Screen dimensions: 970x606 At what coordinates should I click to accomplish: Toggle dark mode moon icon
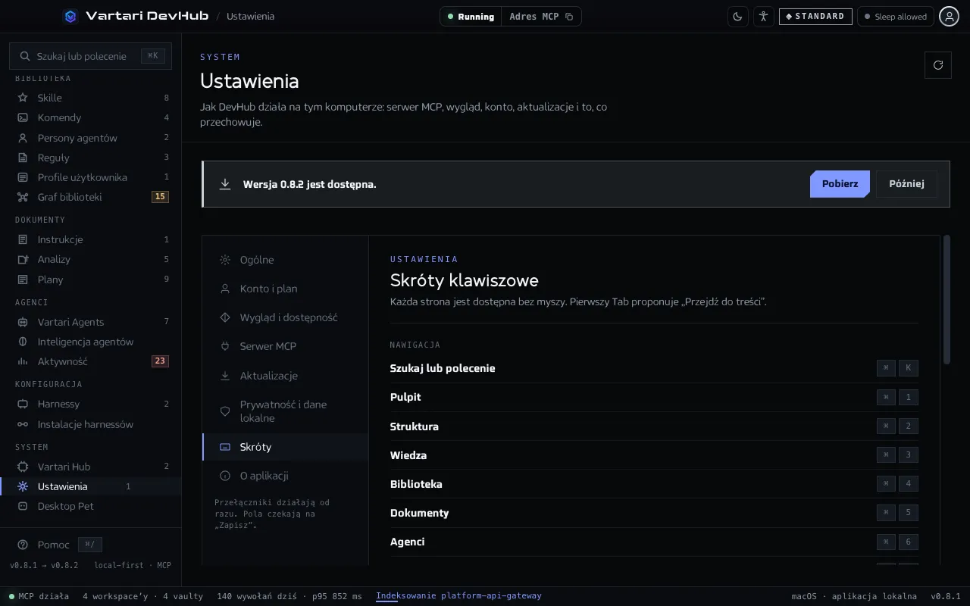[737, 16]
